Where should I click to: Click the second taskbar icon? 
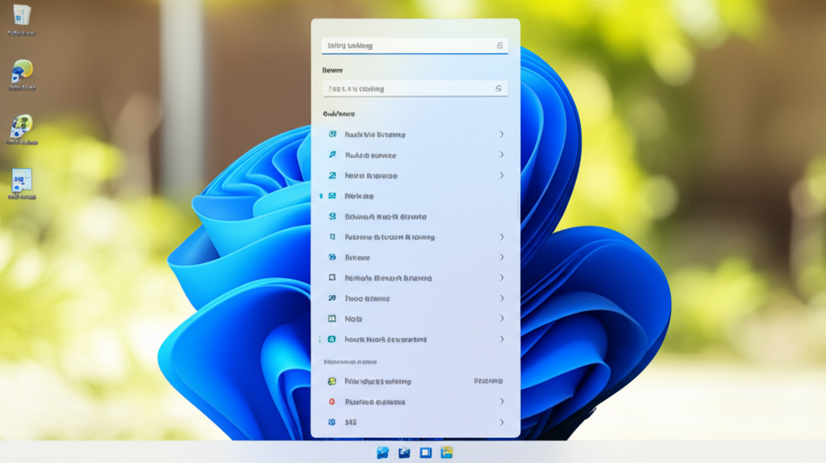pos(404,453)
